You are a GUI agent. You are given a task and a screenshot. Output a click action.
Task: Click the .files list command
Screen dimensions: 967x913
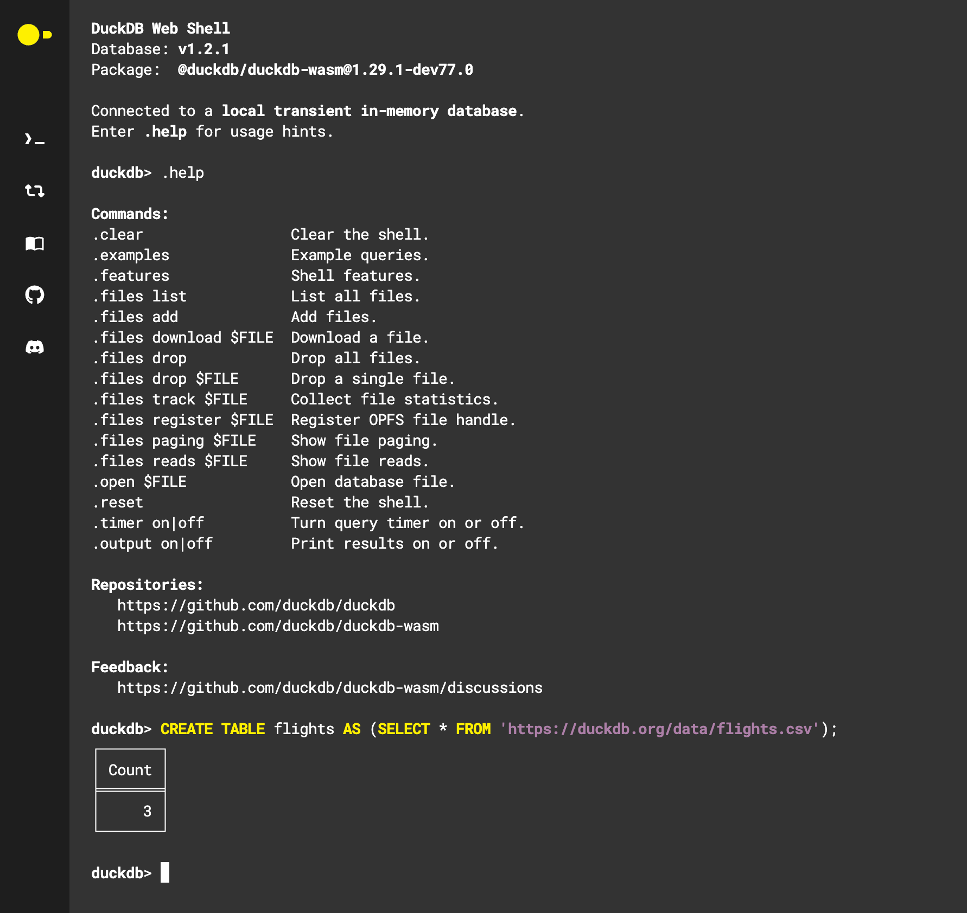click(139, 296)
